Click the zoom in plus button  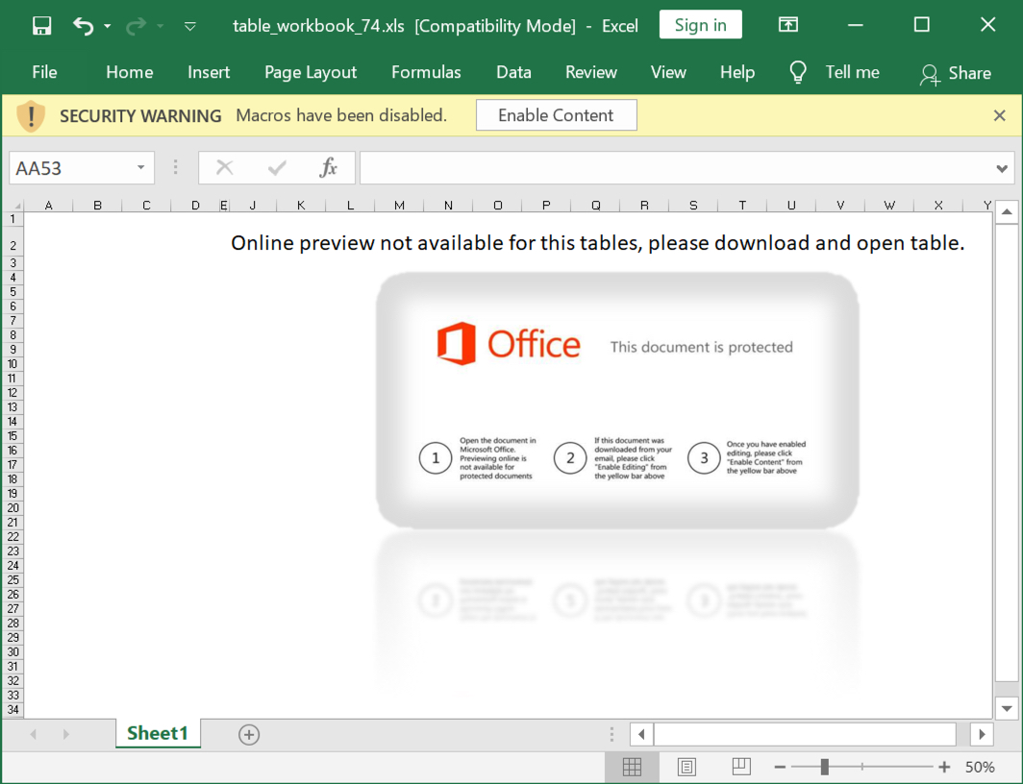(944, 767)
